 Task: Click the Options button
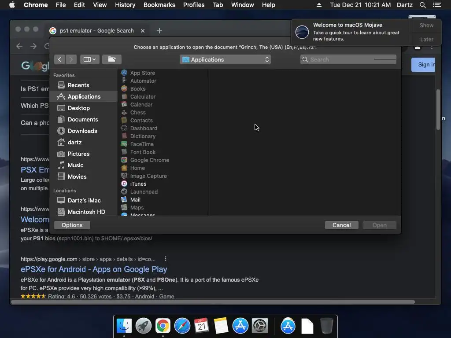pos(72,225)
